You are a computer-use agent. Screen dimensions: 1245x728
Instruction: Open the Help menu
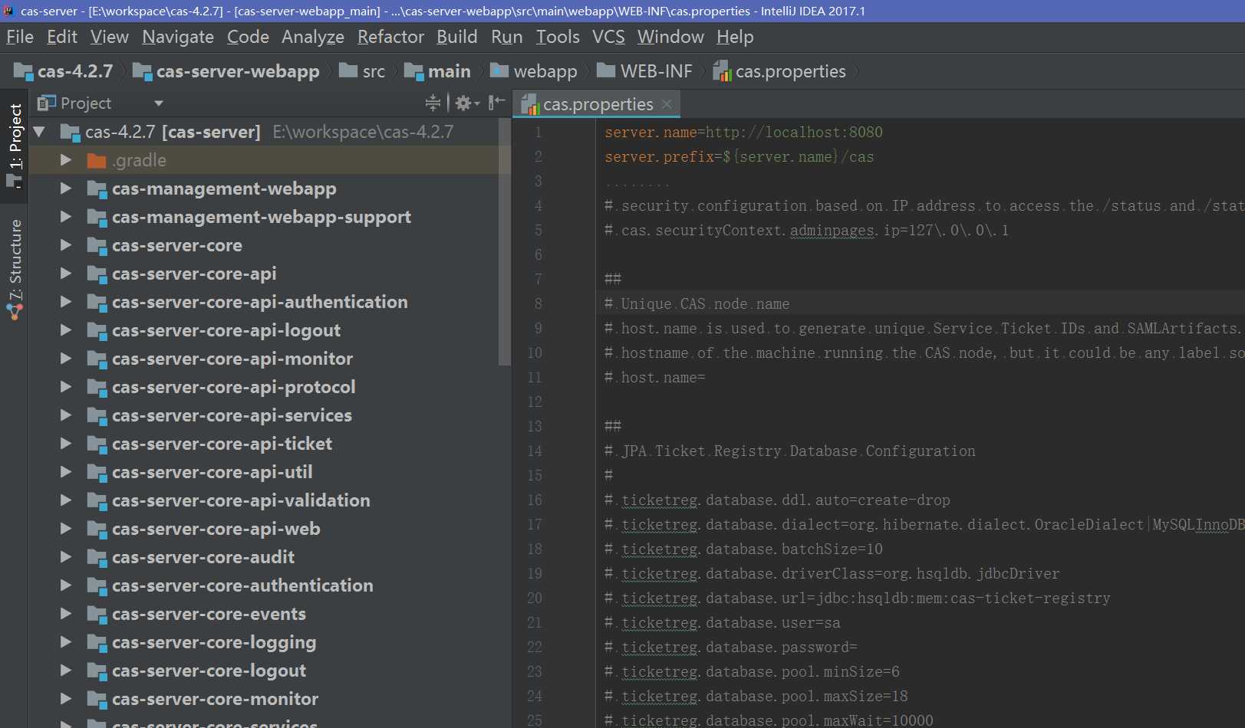click(x=735, y=37)
